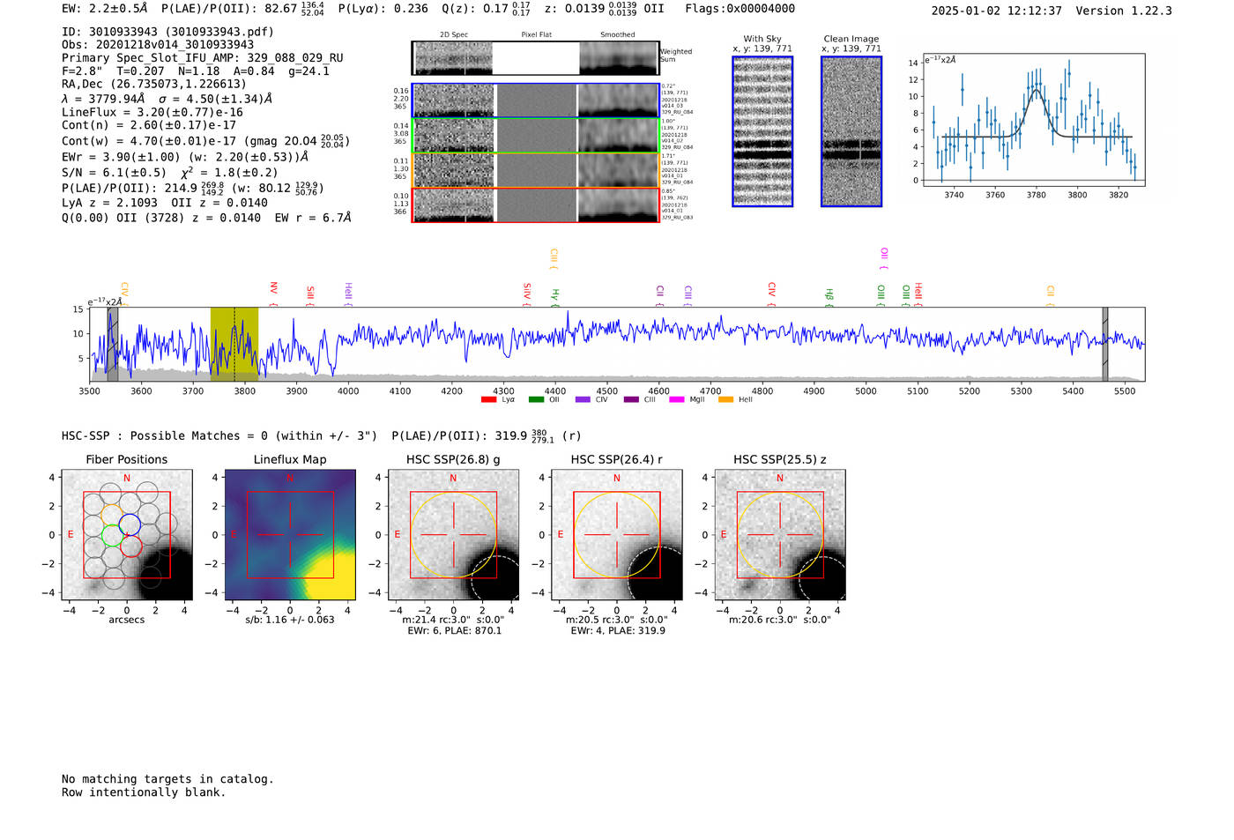Click the red fiber circle in Fiber Positions
This screenshot has width=1234, height=840.
(130, 546)
